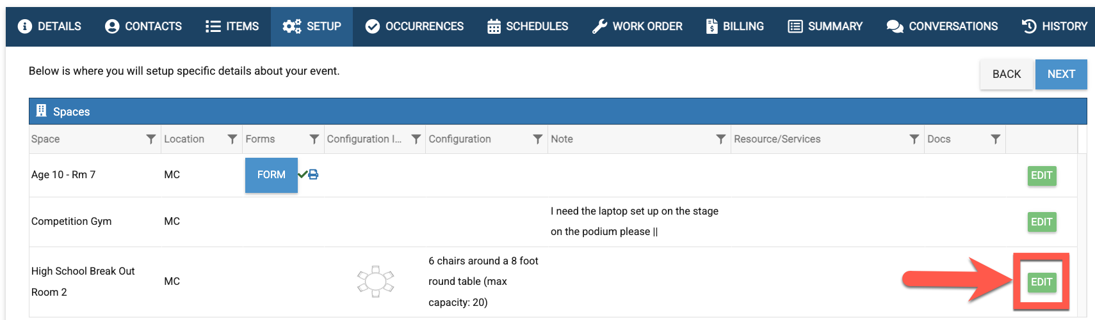Open the FORM for Age 10 - Rm 7
The image size is (1095, 320).
coord(272,175)
